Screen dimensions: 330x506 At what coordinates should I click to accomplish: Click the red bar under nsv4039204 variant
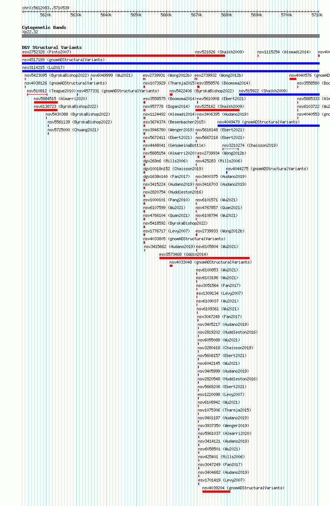tap(216, 492)
